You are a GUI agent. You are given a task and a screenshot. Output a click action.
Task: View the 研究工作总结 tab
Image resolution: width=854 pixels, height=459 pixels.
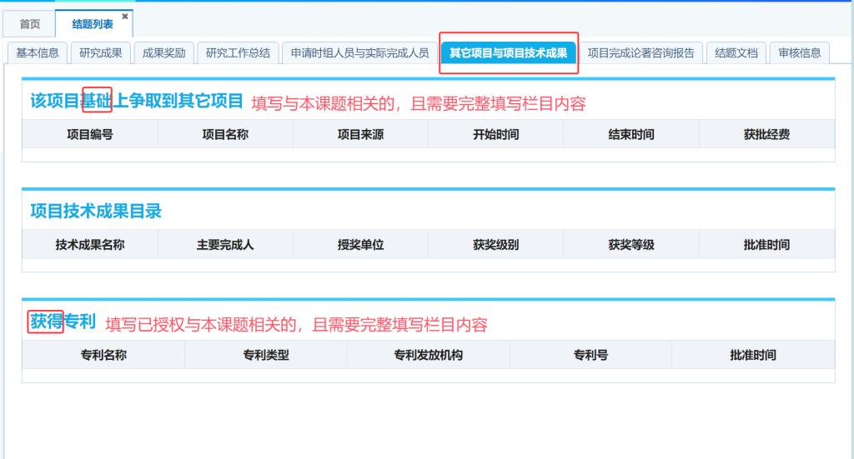tap(238, 52)
